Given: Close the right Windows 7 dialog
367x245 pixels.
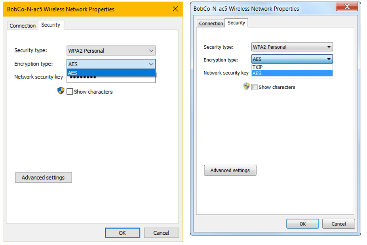Looking at the screenshot, I should click(347, 7).
